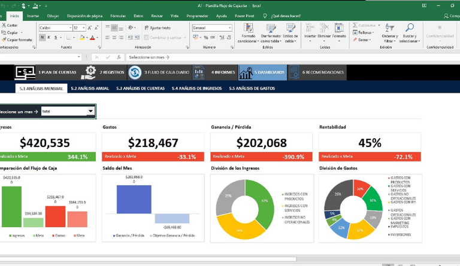Click the Ordenar y filtrar icon
The width and height of the screenshot is (460, 266).
click(389, 29)
